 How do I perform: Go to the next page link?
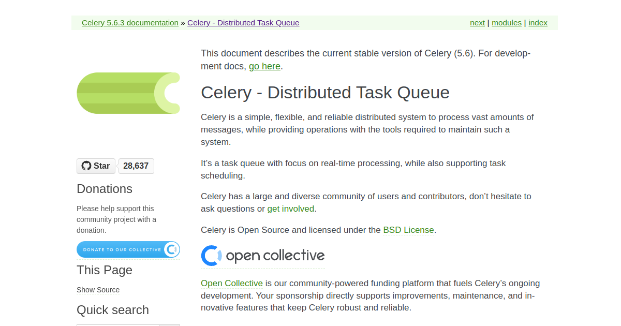coord(477,23)
